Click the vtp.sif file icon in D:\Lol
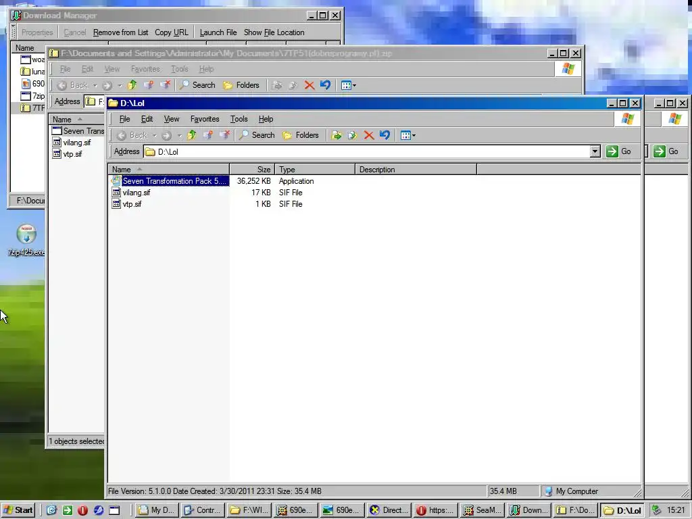This screenshot has width=692, height=519. [116, 204]
